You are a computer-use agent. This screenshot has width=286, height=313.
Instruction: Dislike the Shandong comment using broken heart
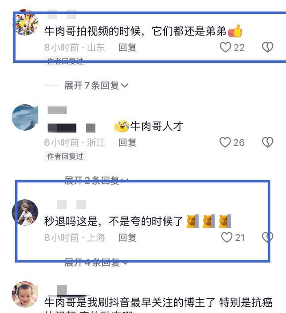pos(268,47)
